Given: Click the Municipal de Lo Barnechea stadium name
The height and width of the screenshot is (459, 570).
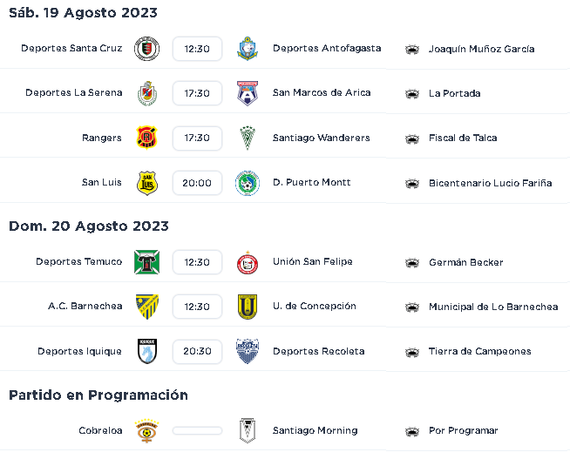Looking at the screenshot, I should [x=493, y=307].
